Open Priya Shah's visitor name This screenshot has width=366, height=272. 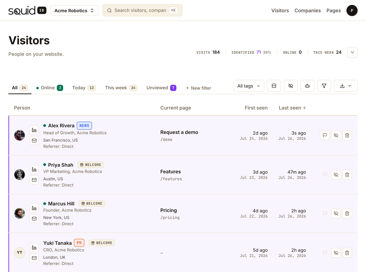point(61,165)
